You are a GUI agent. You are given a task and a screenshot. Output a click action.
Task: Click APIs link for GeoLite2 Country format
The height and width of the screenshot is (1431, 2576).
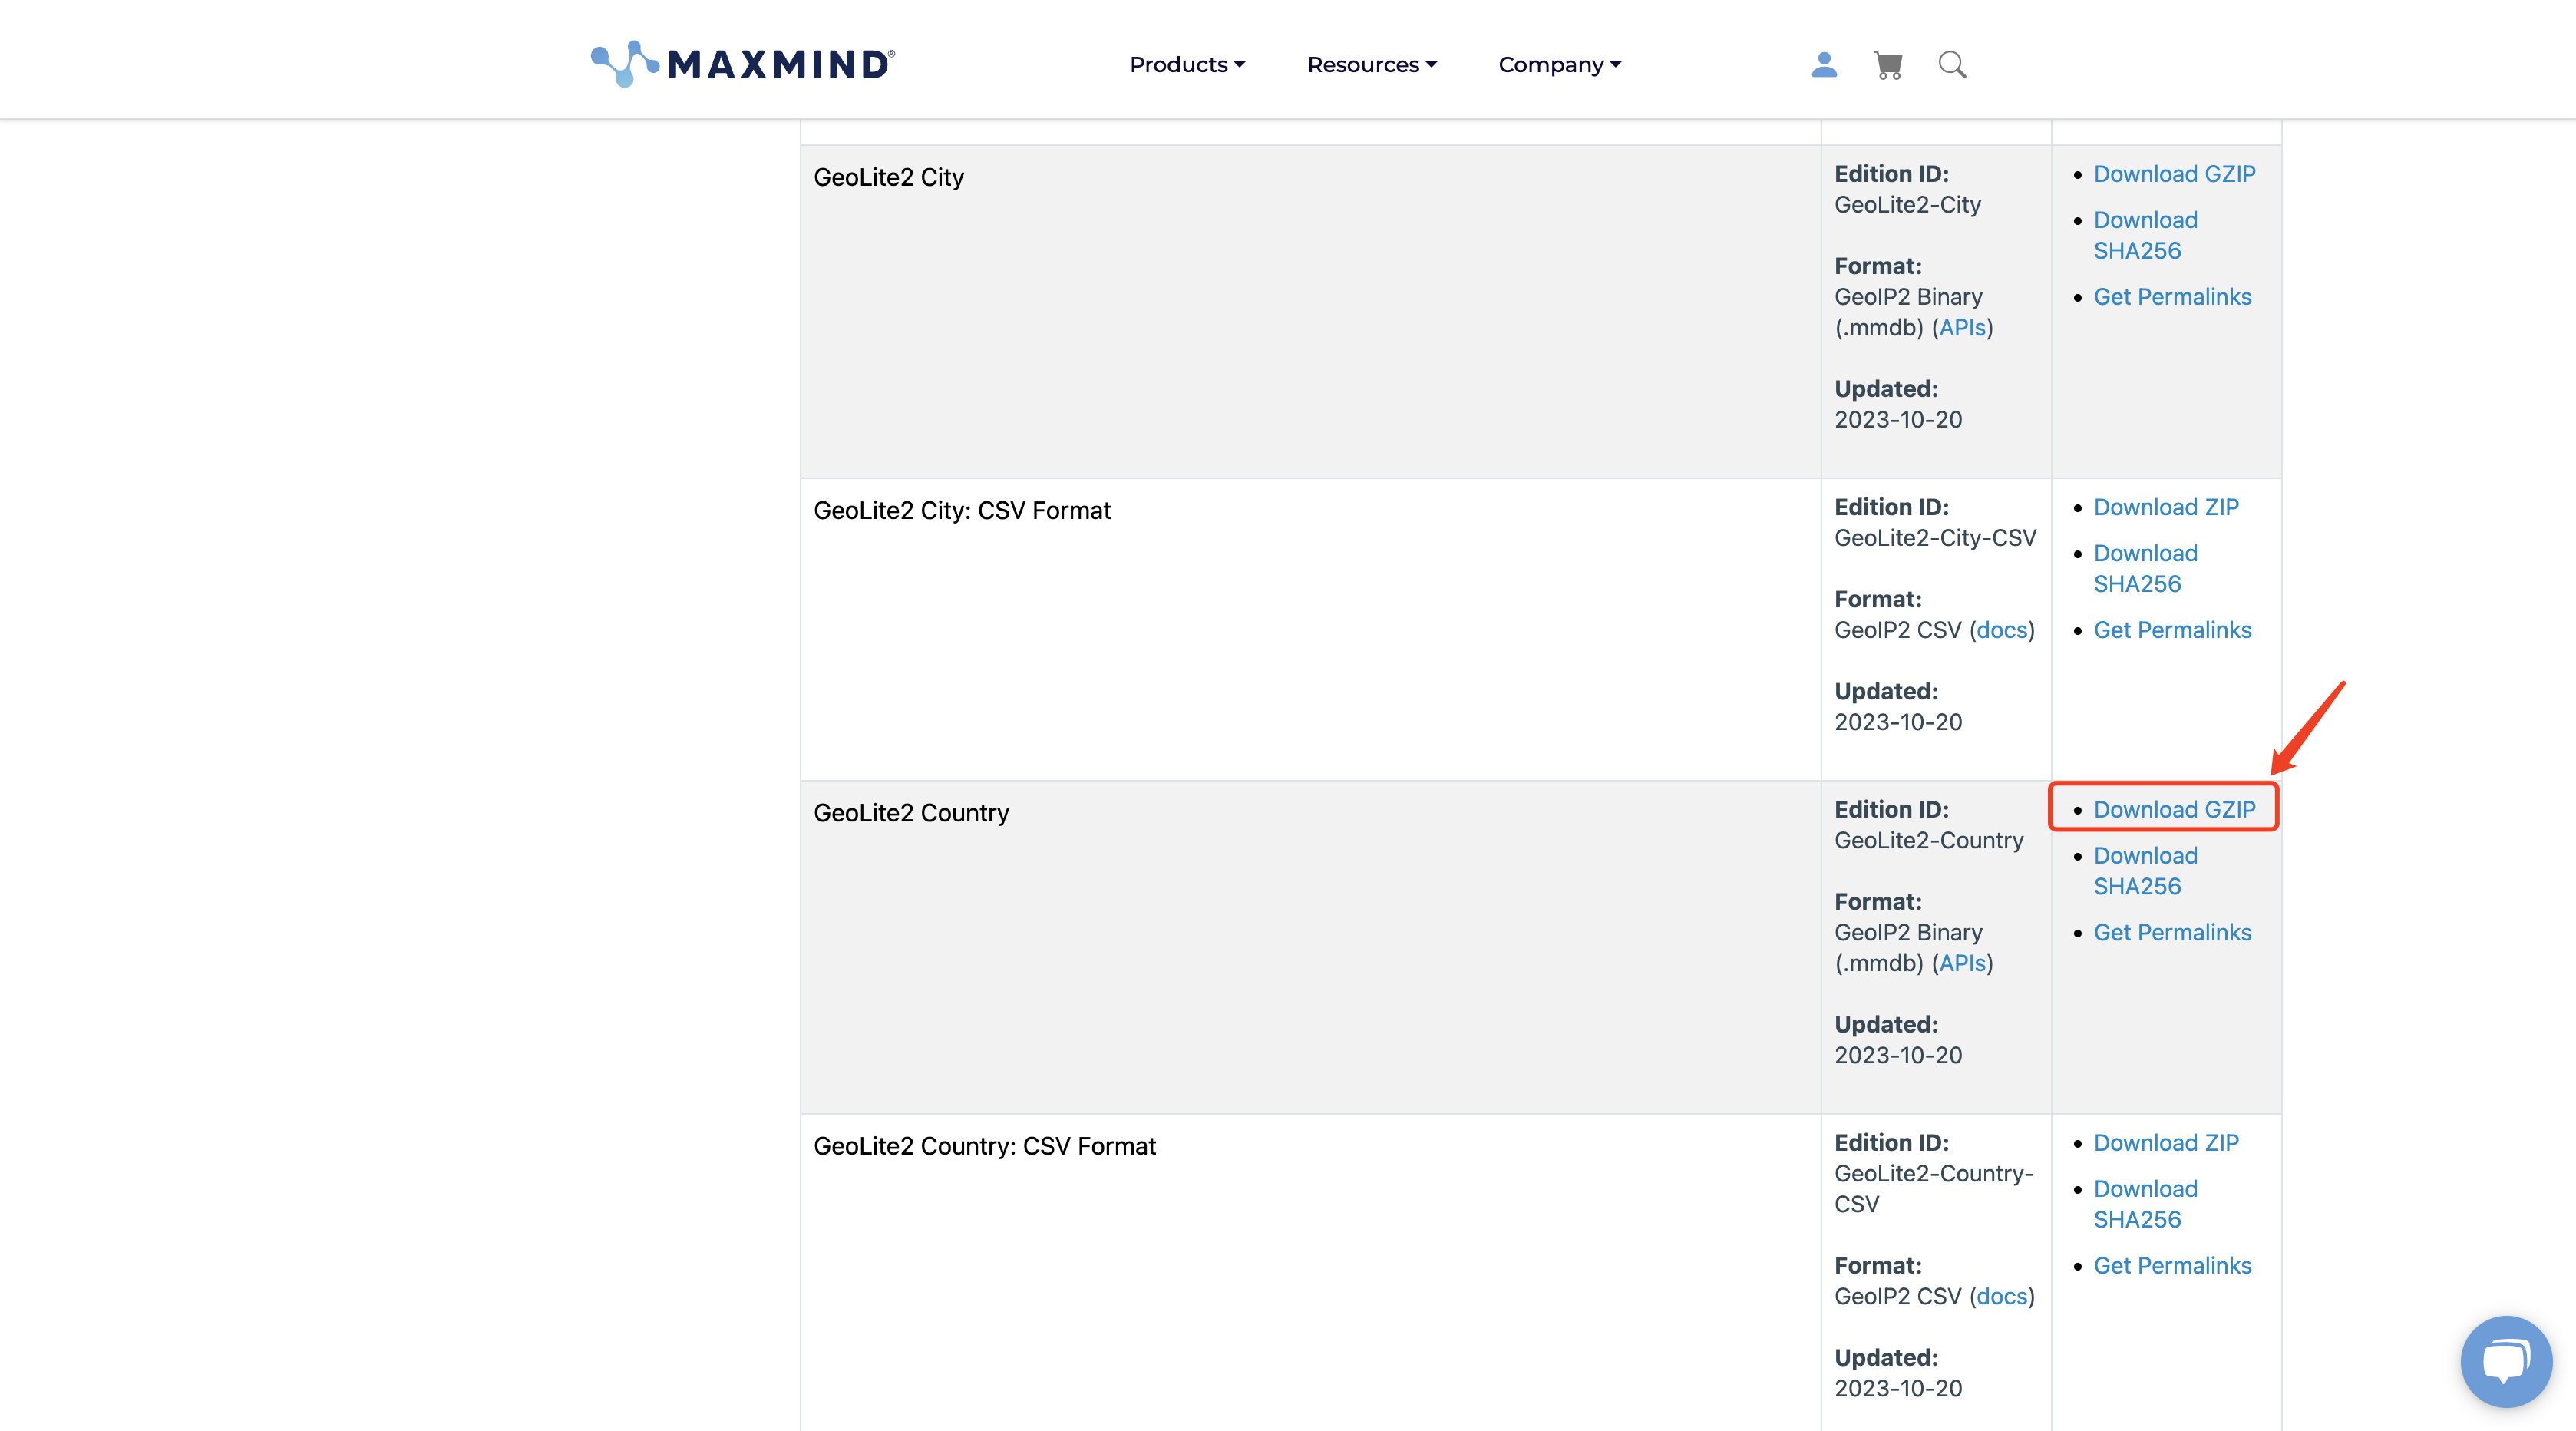coord(1960,962)
